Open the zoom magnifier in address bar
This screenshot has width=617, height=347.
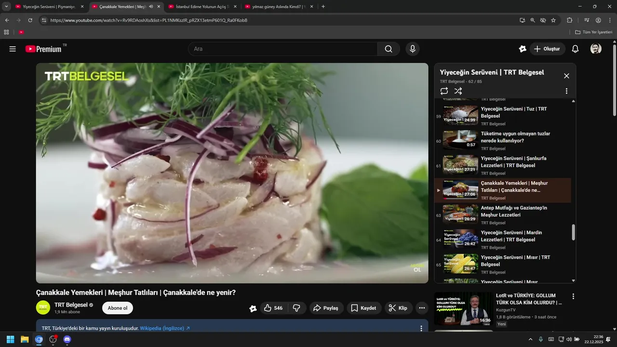click(533, 20)
